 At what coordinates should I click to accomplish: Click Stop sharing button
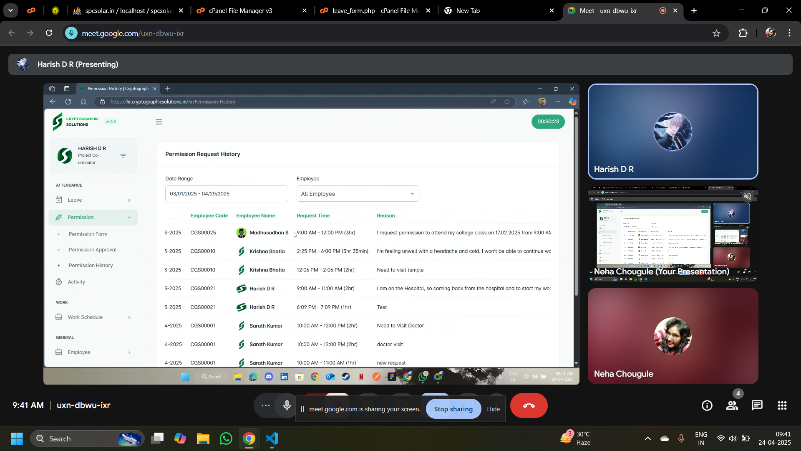453,409
